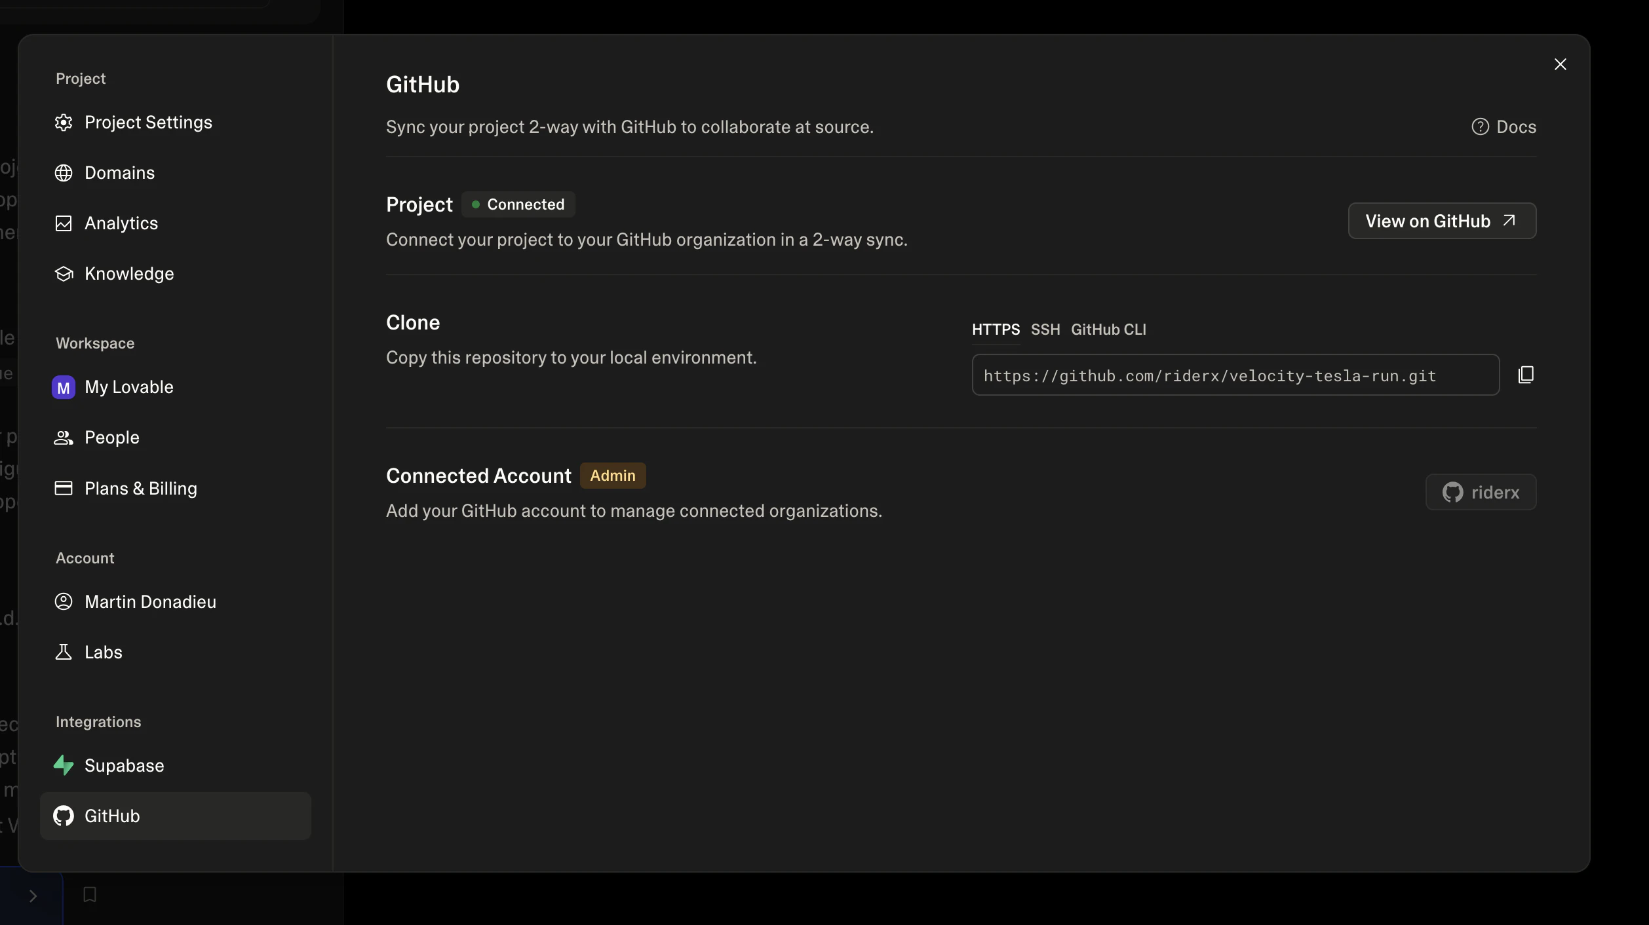This screenshot has height=925, width=1649.
Task: Open the Supabase integration
Action: pos(124,765)
